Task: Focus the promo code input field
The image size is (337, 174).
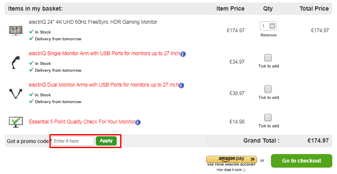Action: (73, 141)
